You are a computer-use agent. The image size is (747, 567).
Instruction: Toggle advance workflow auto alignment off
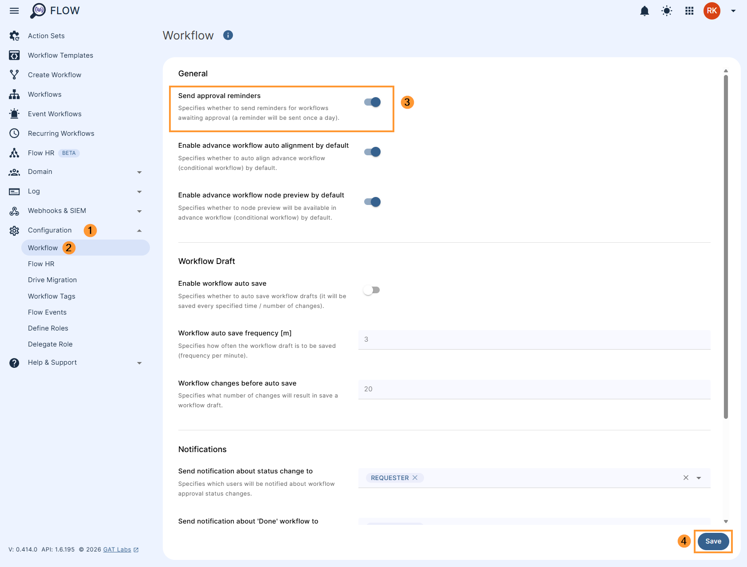pyautogui.click(x=372, y=151)
